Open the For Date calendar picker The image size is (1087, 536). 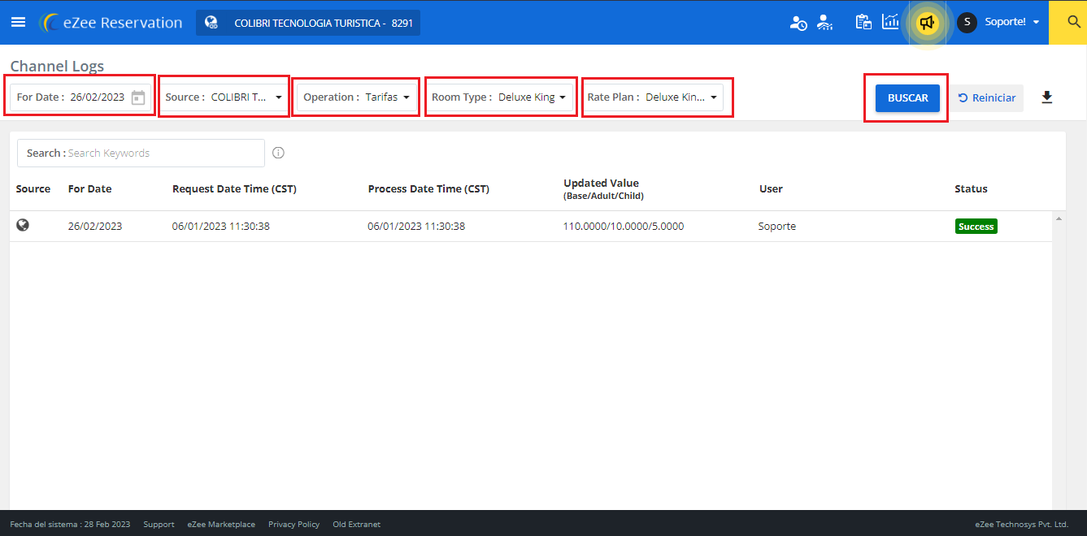138,97
